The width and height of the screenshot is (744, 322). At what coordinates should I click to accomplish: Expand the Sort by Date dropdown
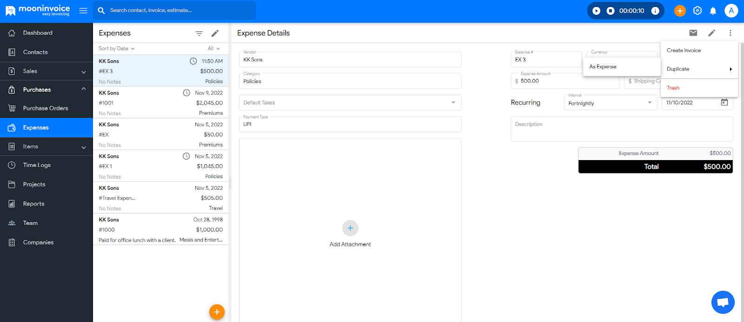[117, 49]
